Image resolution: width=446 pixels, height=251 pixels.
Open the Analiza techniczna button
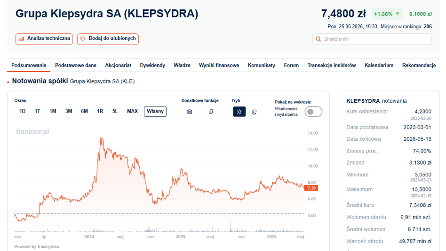(x=44, y=39)
